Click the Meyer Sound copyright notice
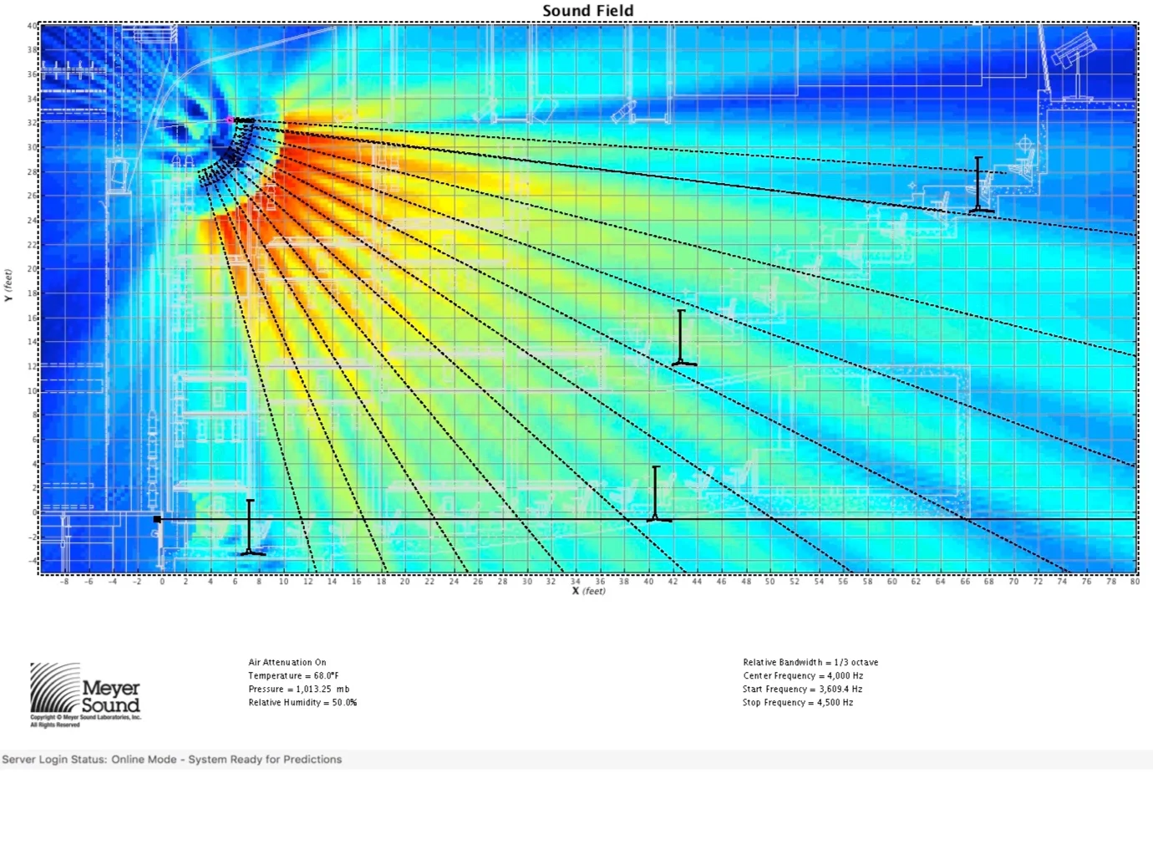 (x=85, y=720)
